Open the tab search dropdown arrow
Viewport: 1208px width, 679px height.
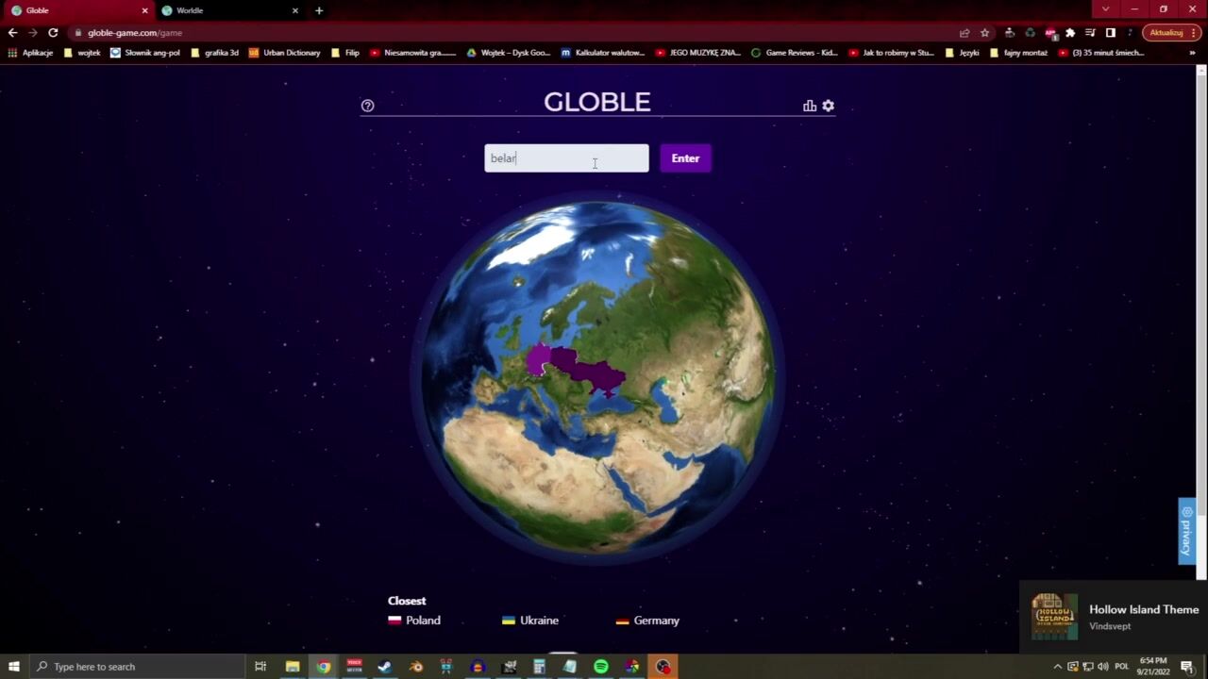point(1105,9)
